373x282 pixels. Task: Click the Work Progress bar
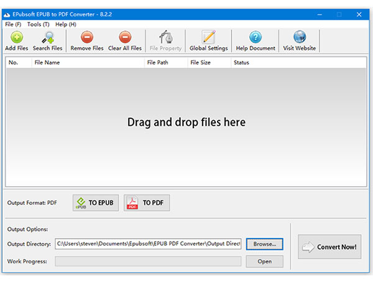[148, 261]
